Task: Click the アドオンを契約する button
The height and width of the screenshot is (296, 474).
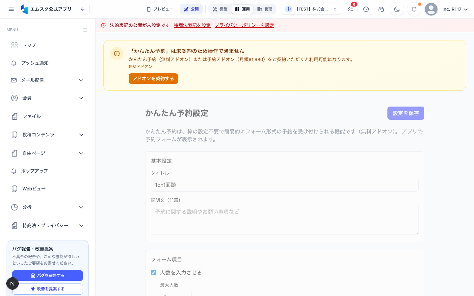Action: point(153,79)
